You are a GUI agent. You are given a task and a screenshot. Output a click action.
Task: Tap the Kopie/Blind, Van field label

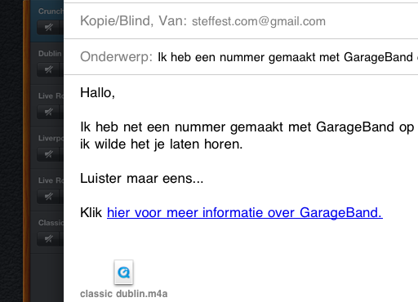(133, 21)
